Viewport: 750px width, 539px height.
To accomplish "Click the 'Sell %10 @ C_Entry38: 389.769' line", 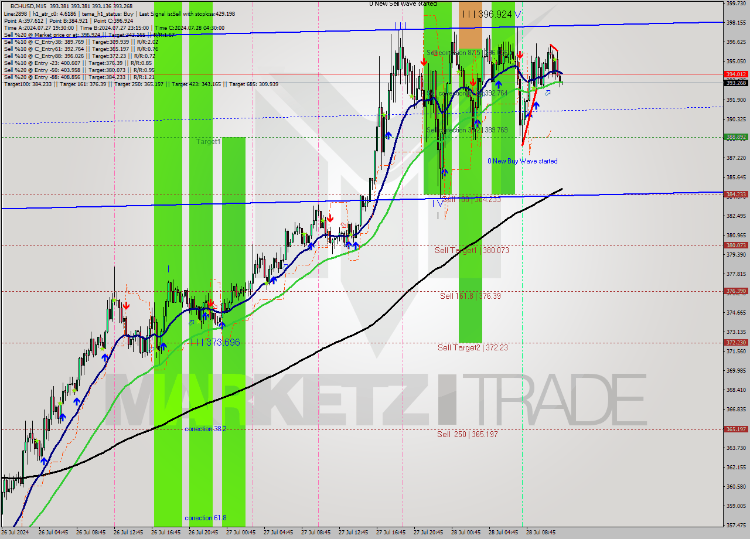I will pyautogui.click(x=81, y=42).
